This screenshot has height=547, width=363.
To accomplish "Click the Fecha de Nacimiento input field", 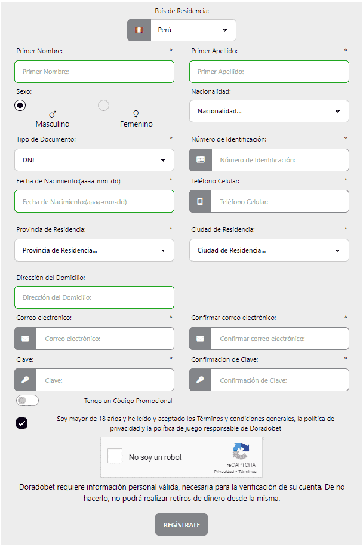I will click(x=94, y=201).
